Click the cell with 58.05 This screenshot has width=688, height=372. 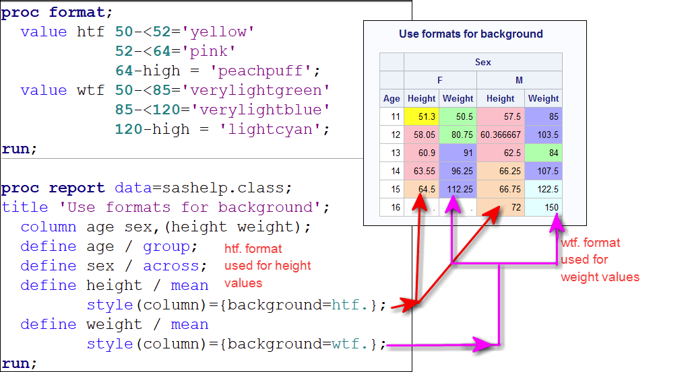click(x=421, y=135)
